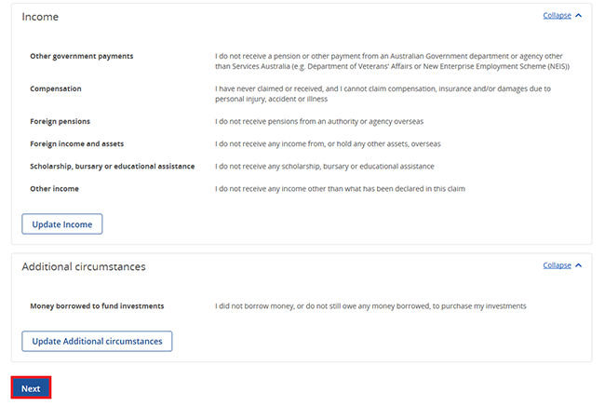Click the Next button
The image size is (605, 406).
coord(31,388)
